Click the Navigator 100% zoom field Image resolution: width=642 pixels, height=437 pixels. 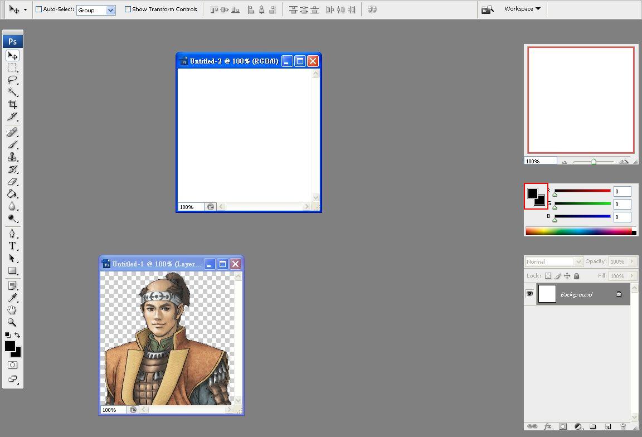[541, 161]
